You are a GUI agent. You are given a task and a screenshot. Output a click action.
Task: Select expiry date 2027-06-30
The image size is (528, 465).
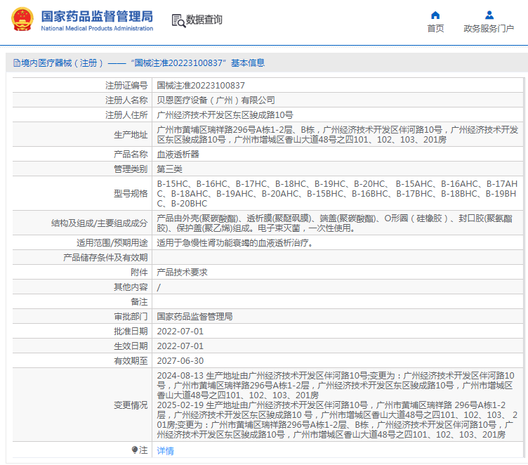click(180, 361)
